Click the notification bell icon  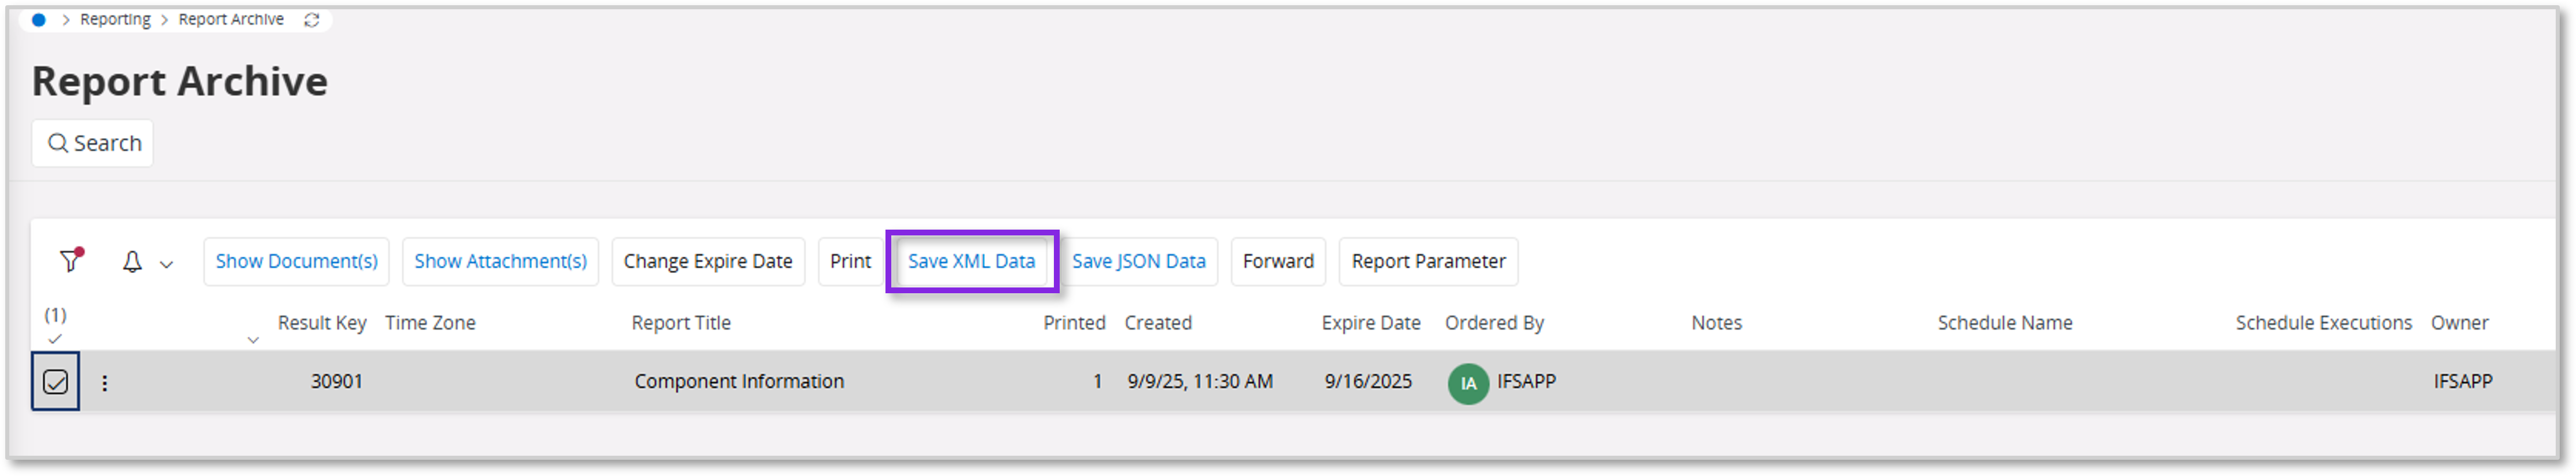point(132,262)
